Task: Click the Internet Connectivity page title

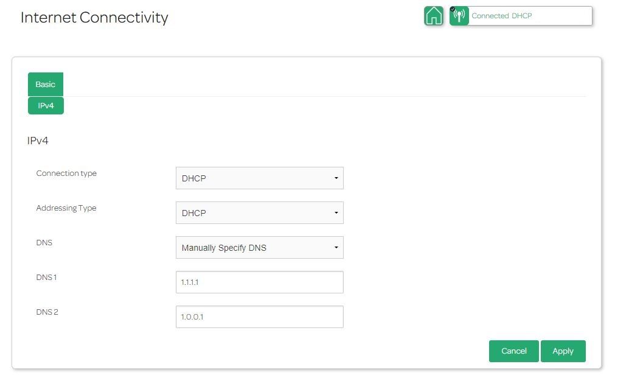Action: (x=94, y=18)
